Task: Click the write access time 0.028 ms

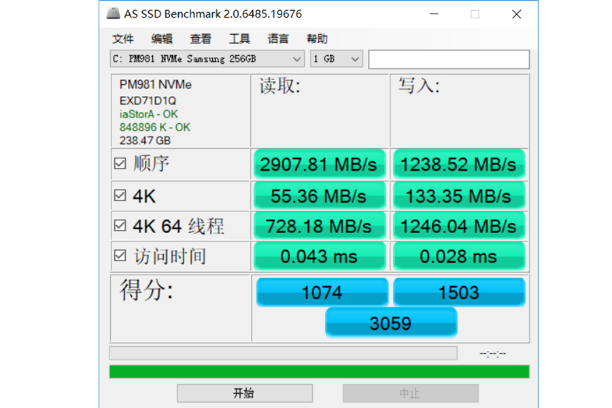Action: coord(458,256)
